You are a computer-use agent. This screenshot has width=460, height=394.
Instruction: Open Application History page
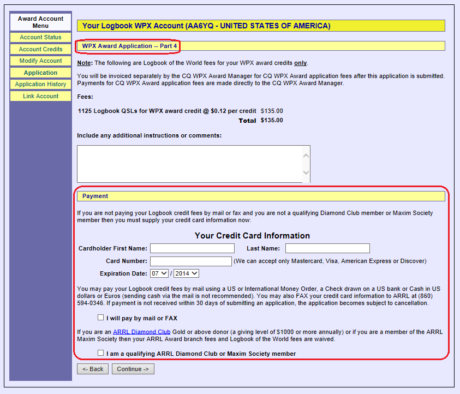pyautogui.click(x=40, y=85)
